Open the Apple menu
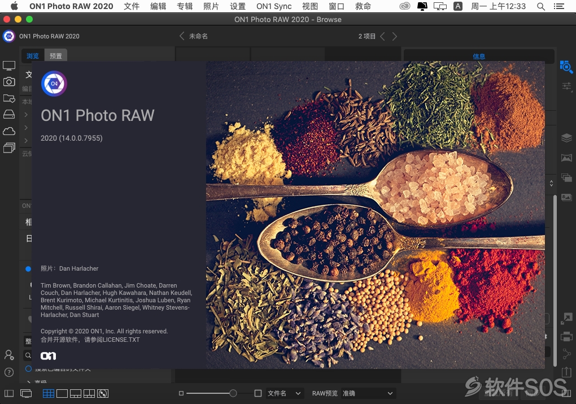The width and height of the screenshot is (576, 404). click(14, 6)
